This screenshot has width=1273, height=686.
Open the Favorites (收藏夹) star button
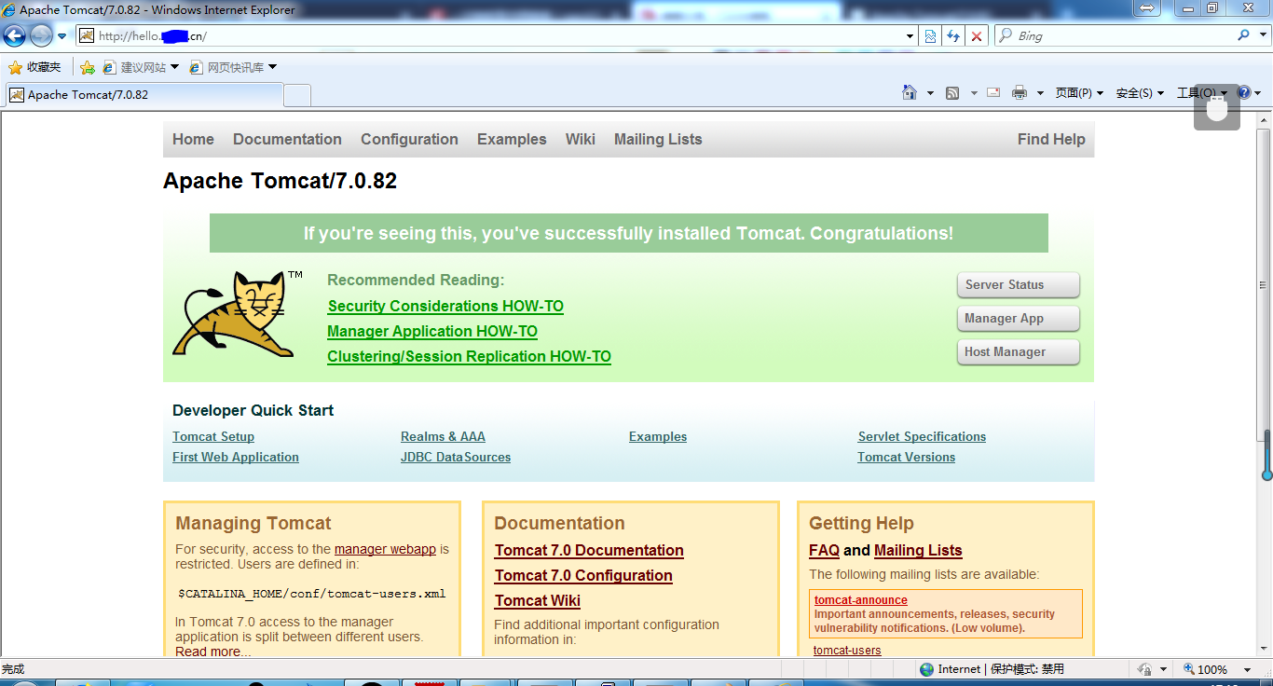[34, 67]
